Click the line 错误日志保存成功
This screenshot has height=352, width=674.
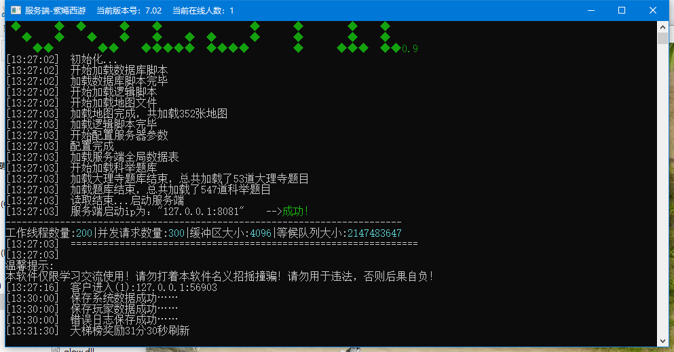tap(124, 320)
